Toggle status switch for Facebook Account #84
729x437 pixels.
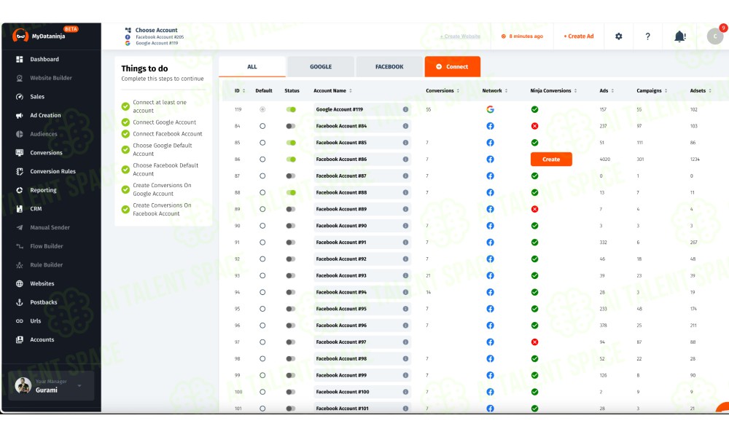(291, 126)
